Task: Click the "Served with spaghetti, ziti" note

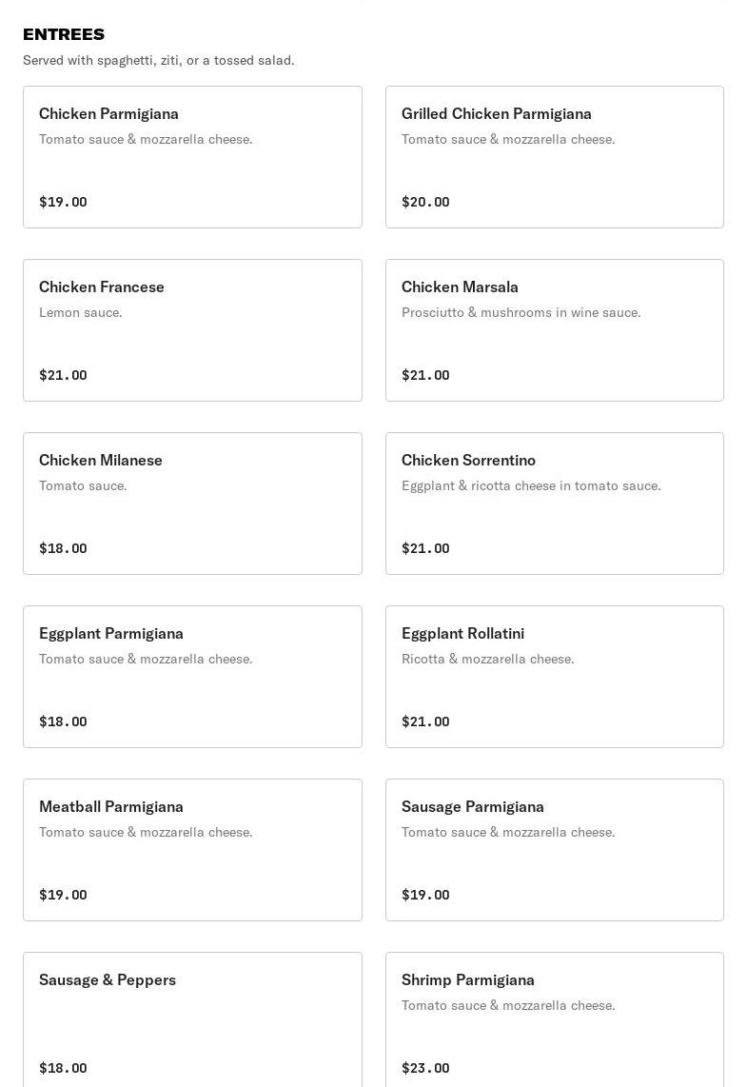Action: point(159,60)
